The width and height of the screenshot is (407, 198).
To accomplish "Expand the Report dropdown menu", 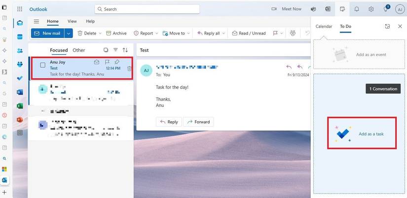I will pos(147,33).
